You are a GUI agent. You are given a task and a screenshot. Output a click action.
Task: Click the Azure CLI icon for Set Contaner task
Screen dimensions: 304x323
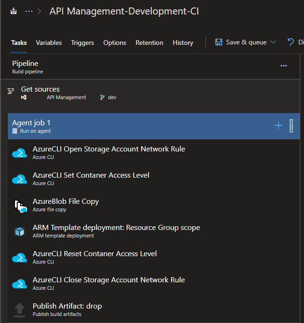(x=20, y=179)
